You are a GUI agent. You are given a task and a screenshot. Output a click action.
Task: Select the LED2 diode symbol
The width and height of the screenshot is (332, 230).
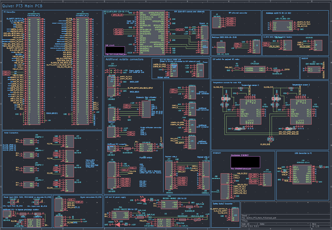click(118, 224)
